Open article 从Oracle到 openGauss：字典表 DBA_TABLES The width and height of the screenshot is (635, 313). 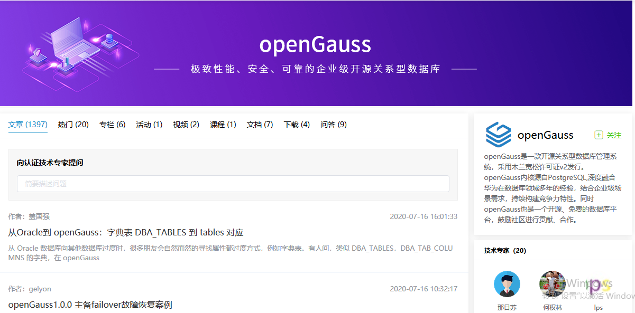pos(126,232)
